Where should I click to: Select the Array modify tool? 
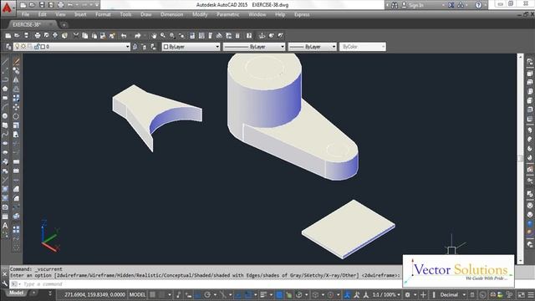16,98
